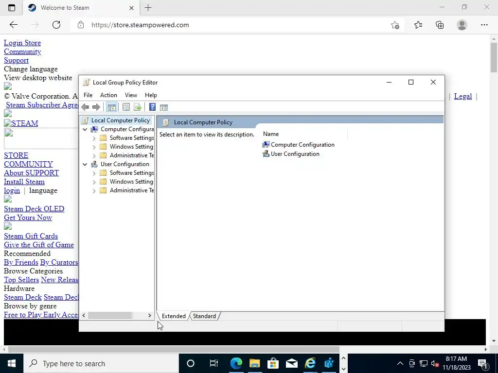Click the Back arrow in Group Policy toolbar

pos(85,107)
